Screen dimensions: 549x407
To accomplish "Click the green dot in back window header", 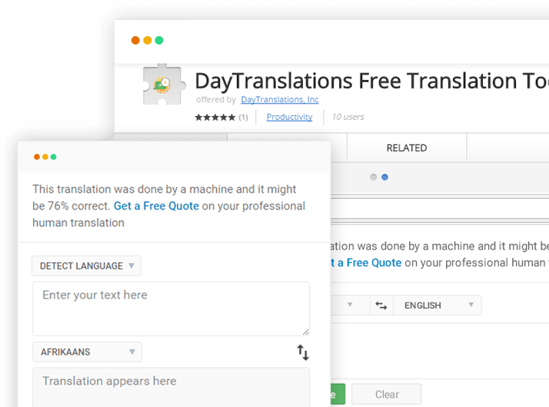I will pyautogui.click(x=159, y=41).
